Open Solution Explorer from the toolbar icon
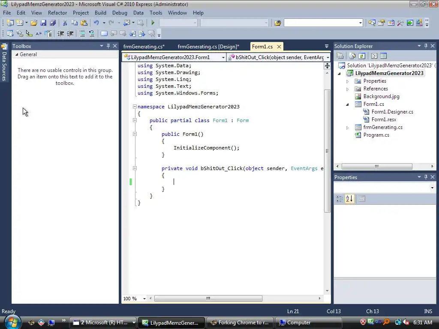 372,23
